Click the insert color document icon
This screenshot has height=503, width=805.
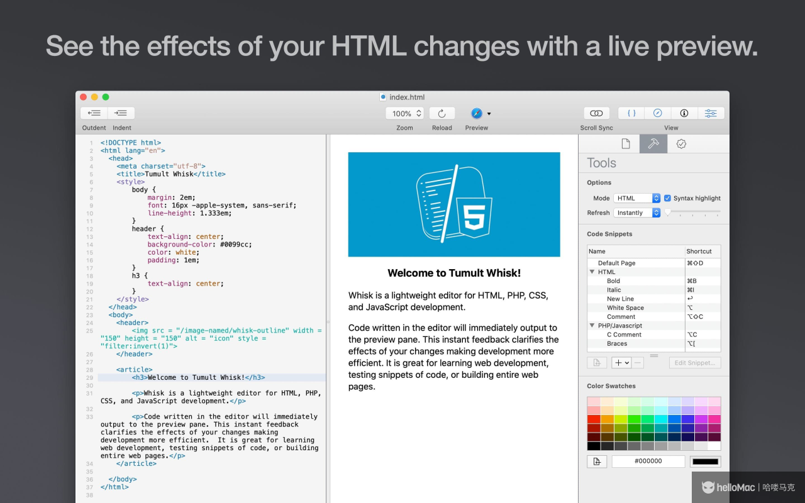point(597,462)
